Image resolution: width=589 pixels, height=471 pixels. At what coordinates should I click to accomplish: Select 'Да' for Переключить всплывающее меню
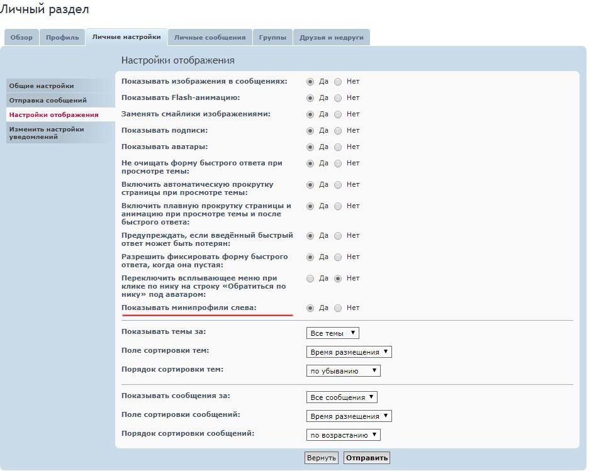coord(310,279)
